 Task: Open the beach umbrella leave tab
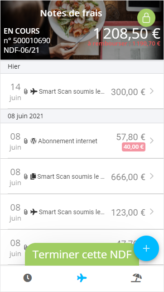136,278
